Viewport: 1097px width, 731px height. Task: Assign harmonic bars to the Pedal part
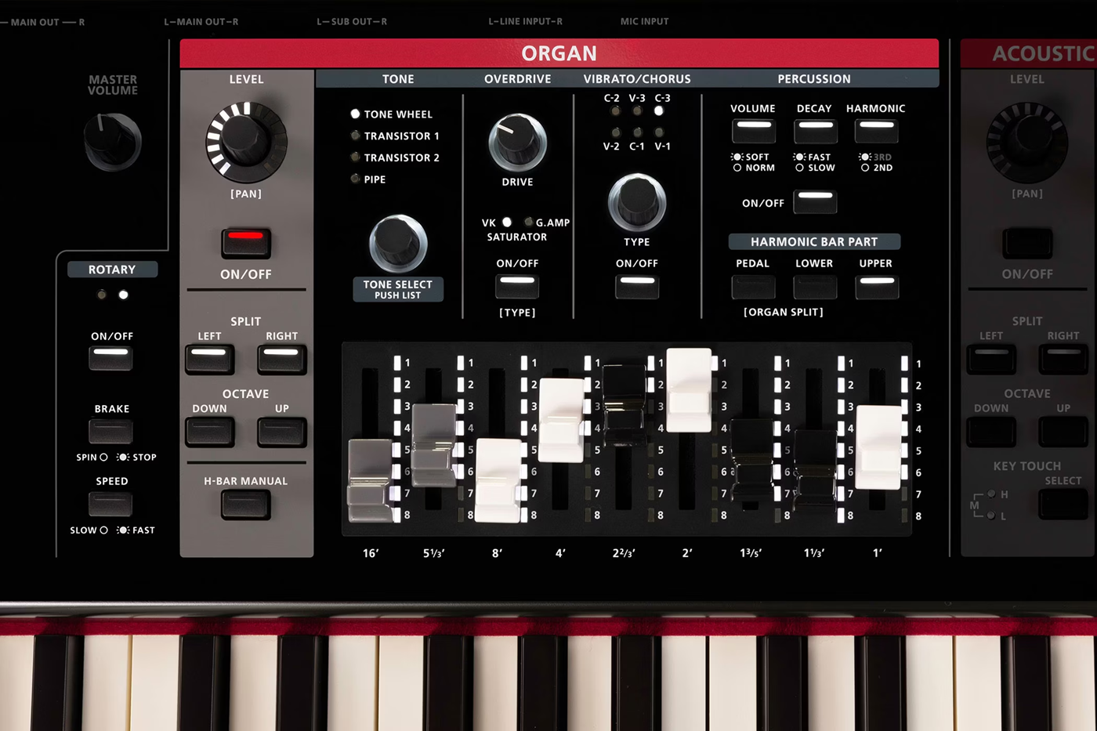pos(752,288)
